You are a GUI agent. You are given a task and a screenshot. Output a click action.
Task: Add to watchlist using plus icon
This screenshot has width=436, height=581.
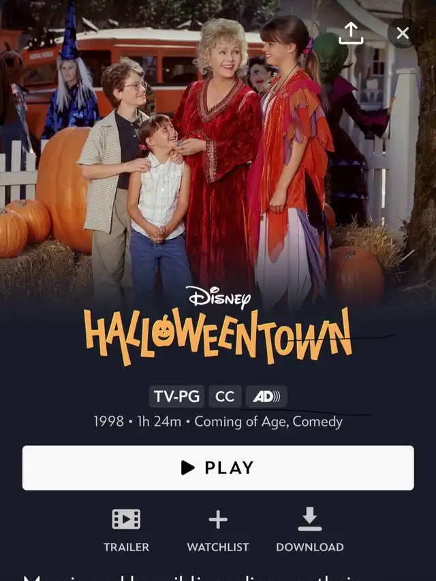coord(218,519)
